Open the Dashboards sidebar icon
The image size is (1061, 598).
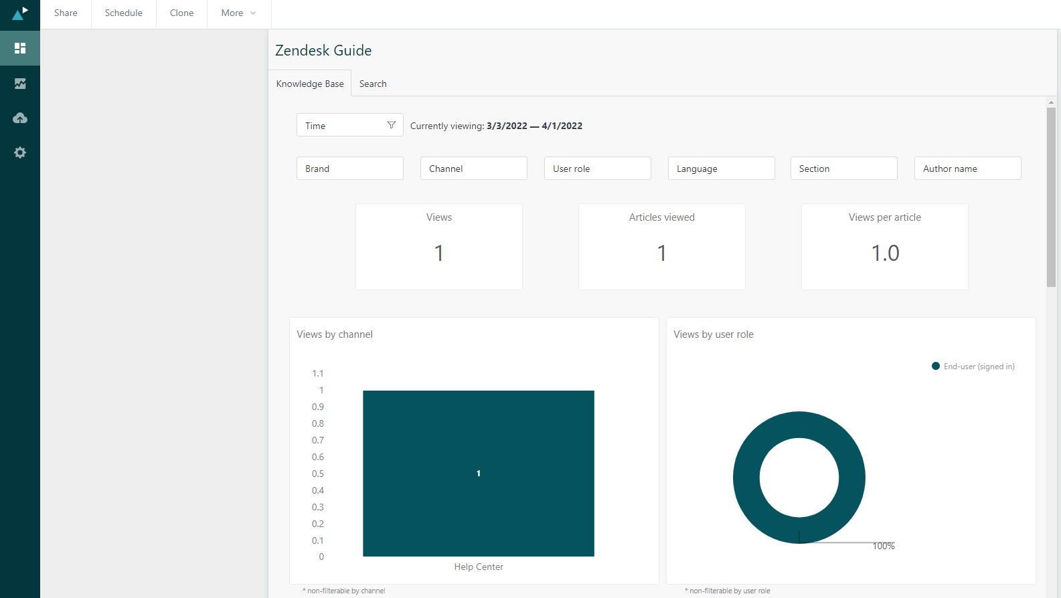[20, 48]
